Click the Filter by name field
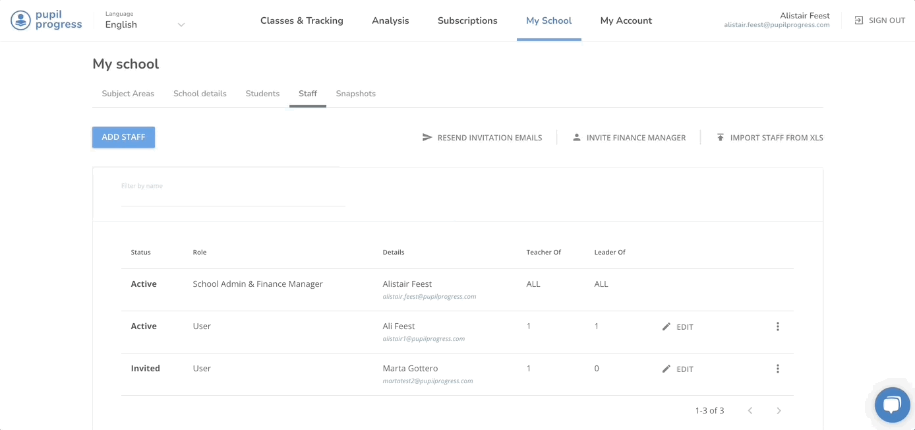The height and width of the screenshot is (430, 915). 233,197
